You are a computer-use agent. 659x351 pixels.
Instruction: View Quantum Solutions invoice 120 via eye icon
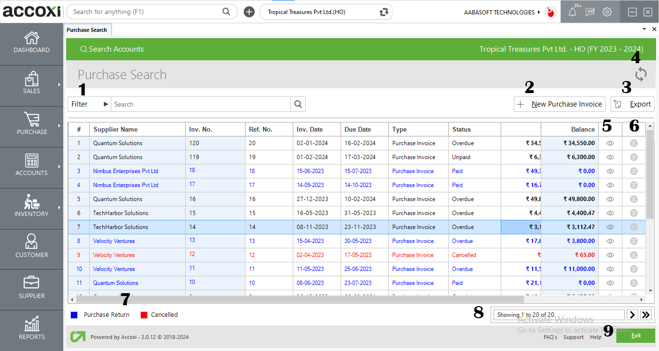pos(610,143)
